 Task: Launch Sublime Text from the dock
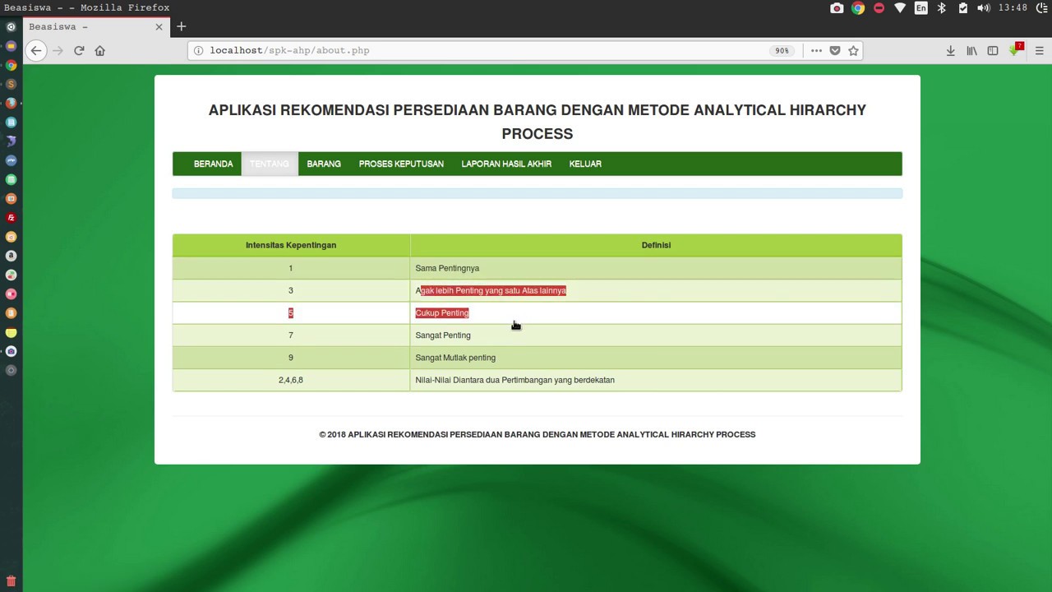coord(11,84)
